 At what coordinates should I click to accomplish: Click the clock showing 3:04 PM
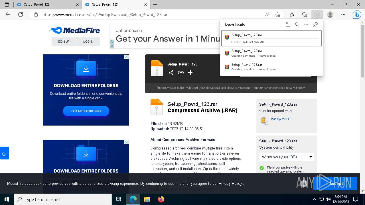[341, 196]
